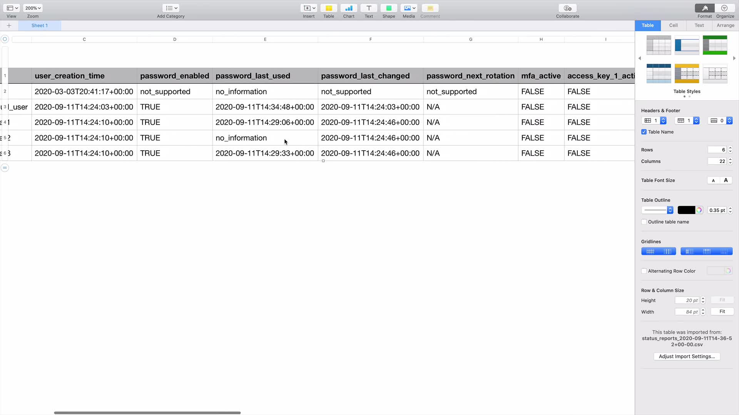Click the Table toolbar icon
739x415 pixels.
point(328,8)
